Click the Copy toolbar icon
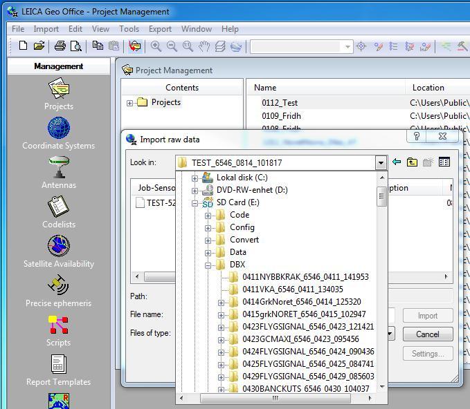Screen dimensions: 470x409 [x=98, y=46]
